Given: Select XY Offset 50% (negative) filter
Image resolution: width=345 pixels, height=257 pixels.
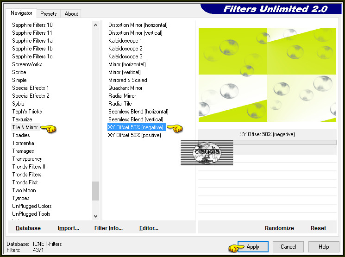Looking at the screenshot, I should pyautogui.click(x=137, y=127).
